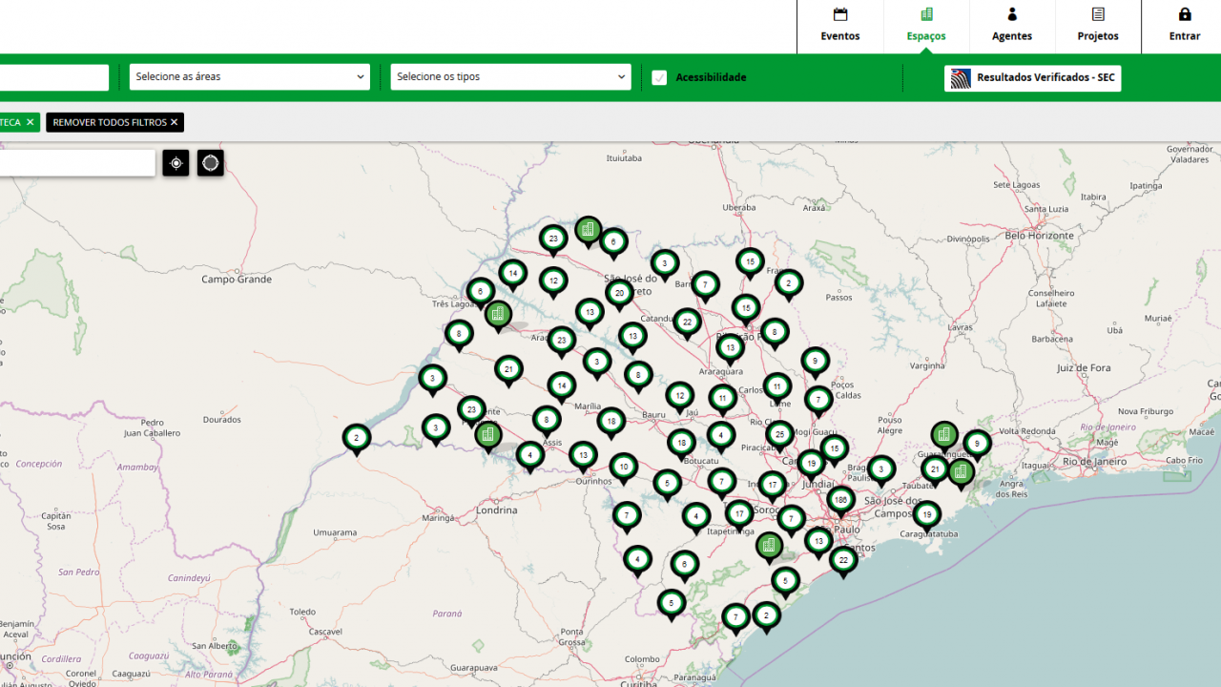Click Resultados Verificados - SEC button
Image resolution: width=1221 pixels, height=687 pixels.
click(1033, 78)
